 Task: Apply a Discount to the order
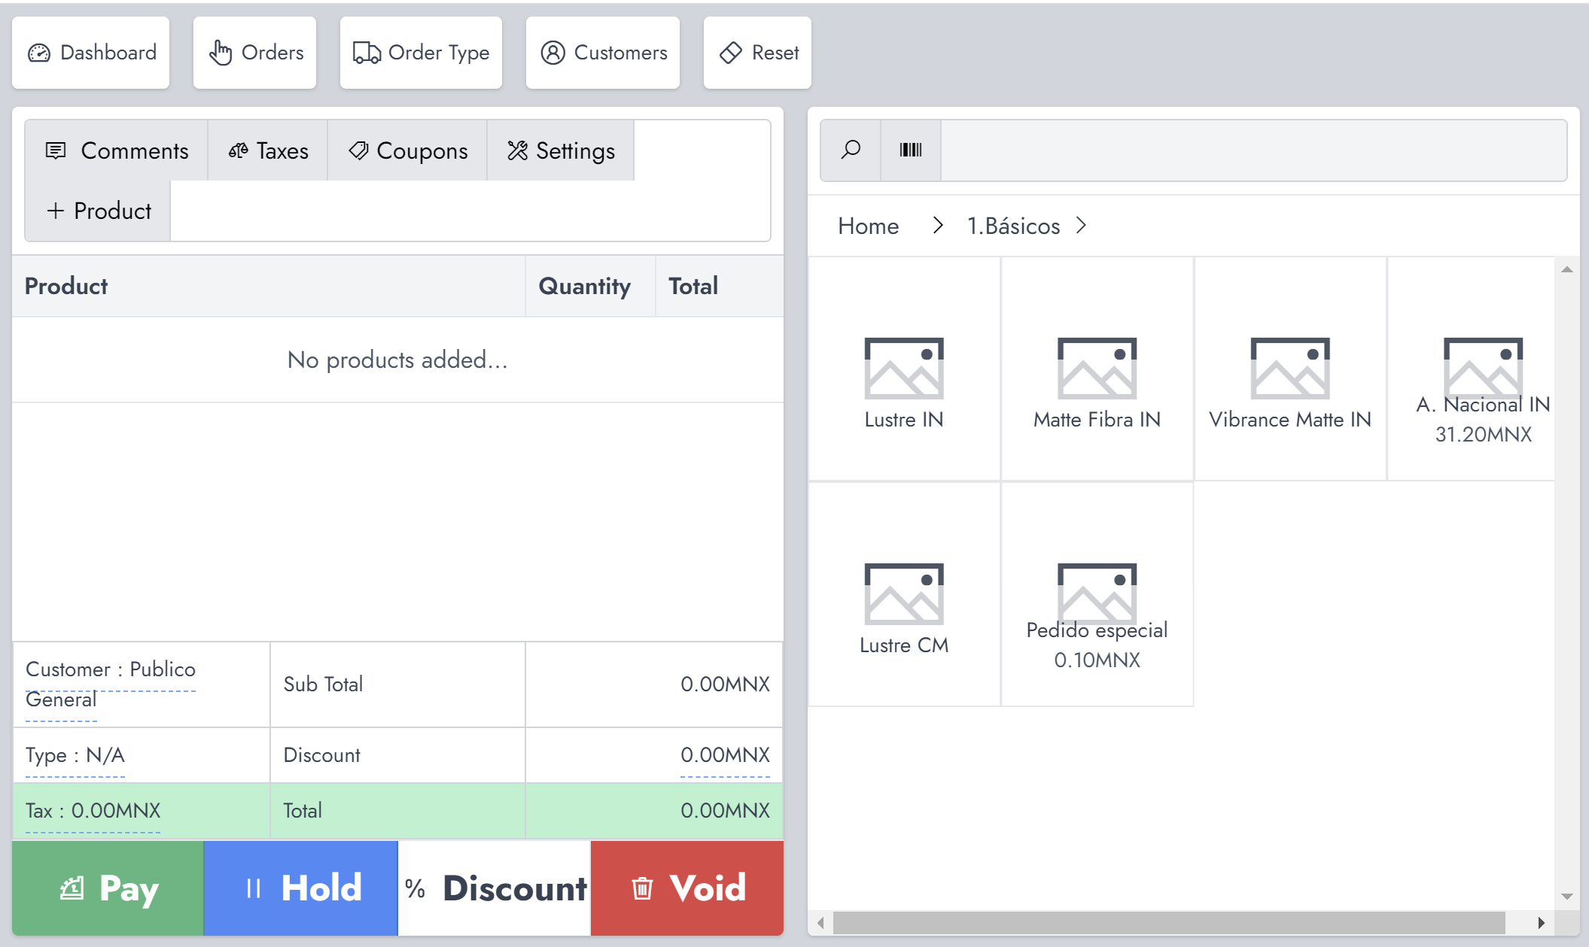(x=495, y=888)
